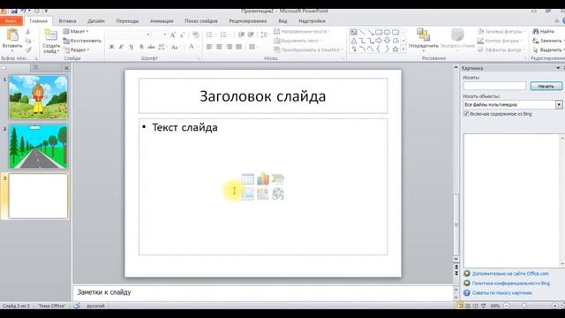565x318 pixels.
Task: Click the Center text alignment icon
Action: pos(219,47)
